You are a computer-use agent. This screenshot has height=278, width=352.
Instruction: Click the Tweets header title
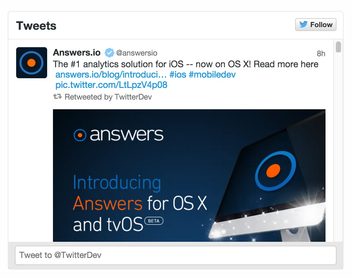(36, 26)
